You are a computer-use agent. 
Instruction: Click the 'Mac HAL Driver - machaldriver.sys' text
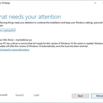pyautogui.click(x=16, y=40)
